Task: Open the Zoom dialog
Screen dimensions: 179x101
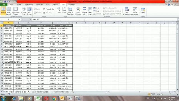Action: point(58,10)
